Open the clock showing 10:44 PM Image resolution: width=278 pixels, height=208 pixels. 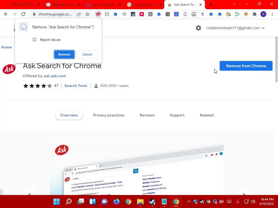[x=267, y=201]
